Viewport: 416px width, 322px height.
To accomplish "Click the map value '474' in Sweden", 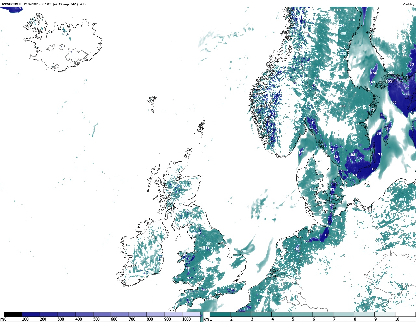I will coord(320,67).
